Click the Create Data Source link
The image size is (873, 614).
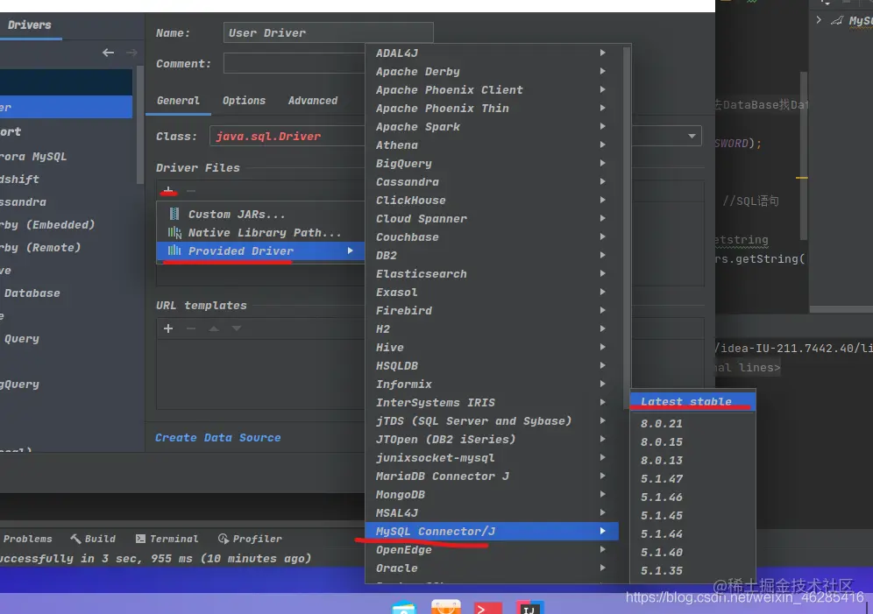click(217, 438)
